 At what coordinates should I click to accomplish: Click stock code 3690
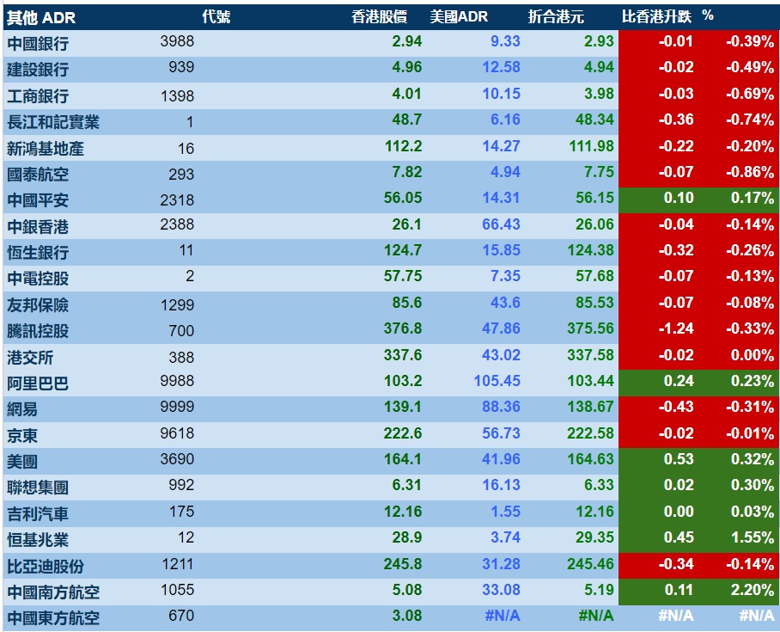[177, 458]
